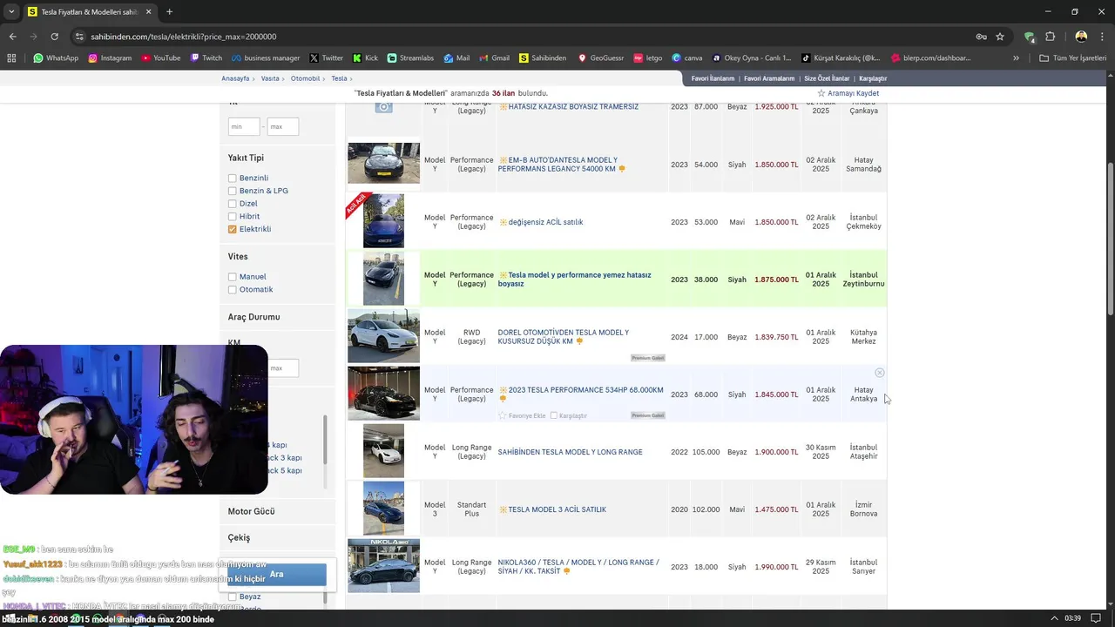Bookmark this page with the star icon
Viewport: 1115px width, 627px height.
[x=1000, y=37]
